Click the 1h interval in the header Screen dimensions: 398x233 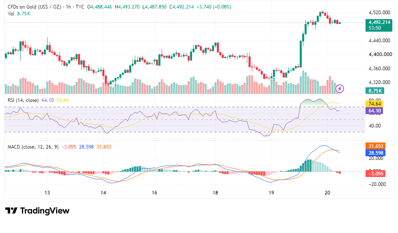[x=68, y=7]
